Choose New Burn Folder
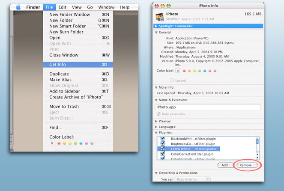This screenshot has width=284, height=191. click(x=78, y=32)
